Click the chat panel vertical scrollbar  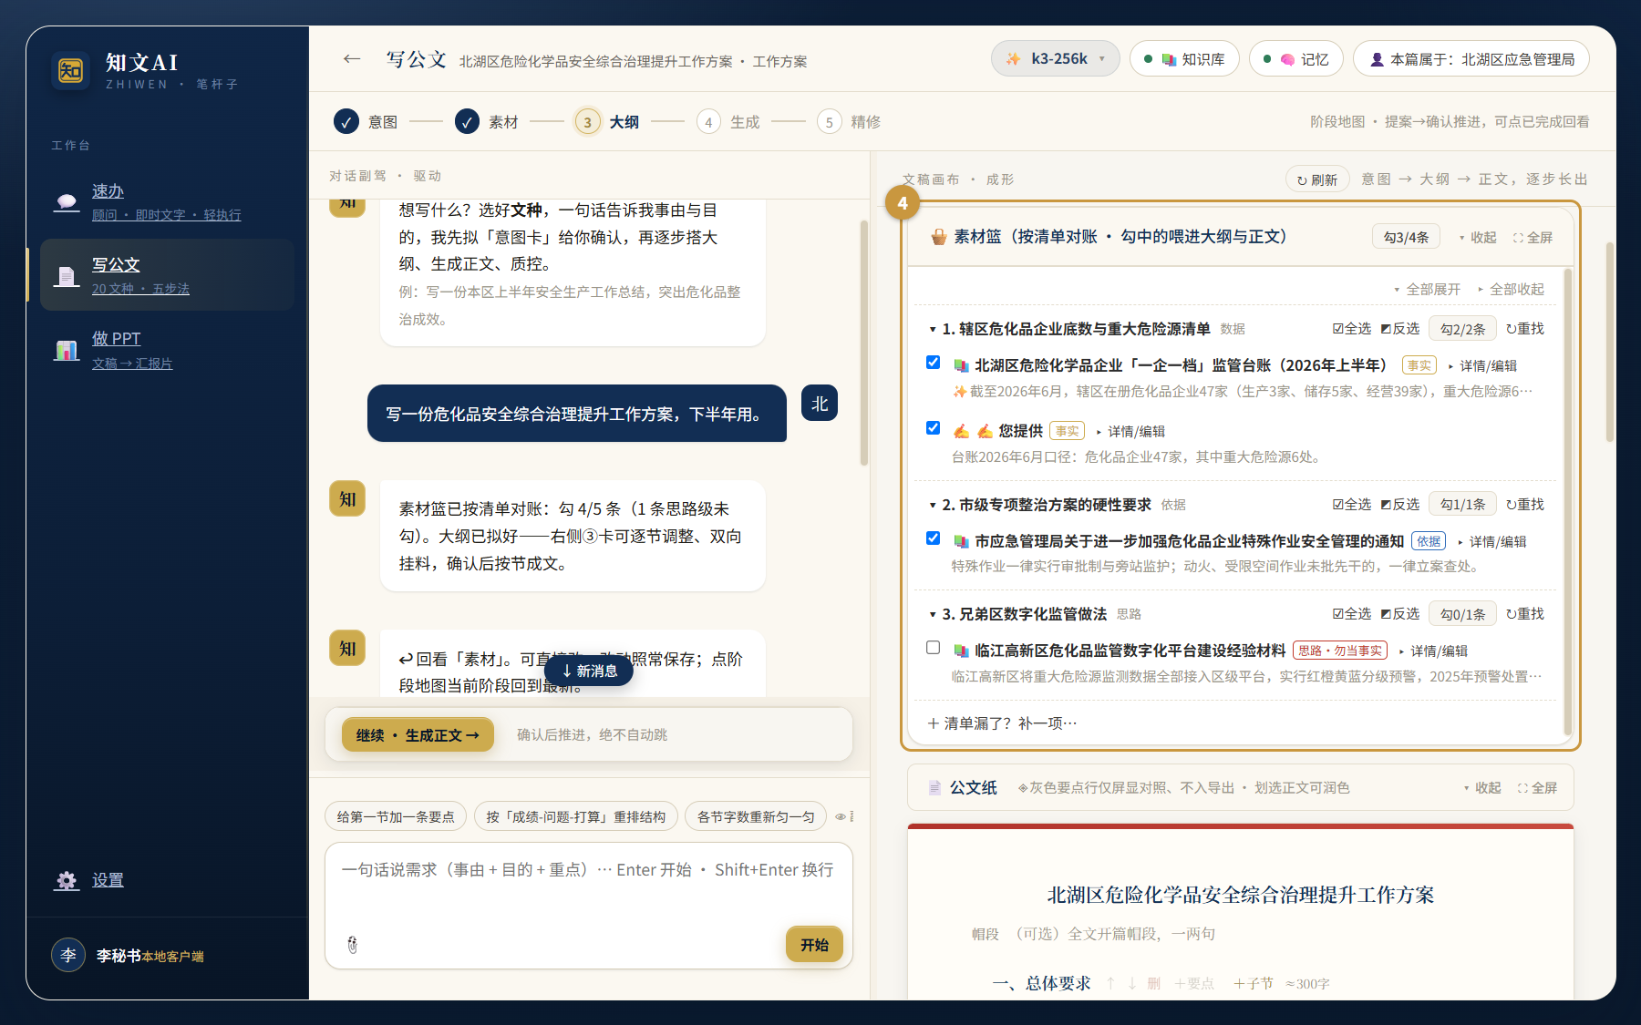[863, 343]
